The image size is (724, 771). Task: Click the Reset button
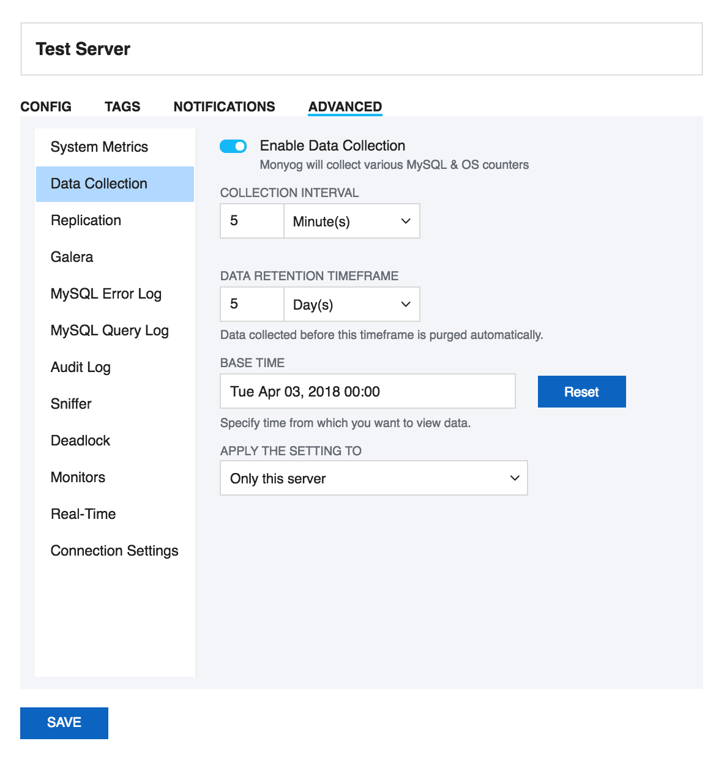[x=581, y=392]
